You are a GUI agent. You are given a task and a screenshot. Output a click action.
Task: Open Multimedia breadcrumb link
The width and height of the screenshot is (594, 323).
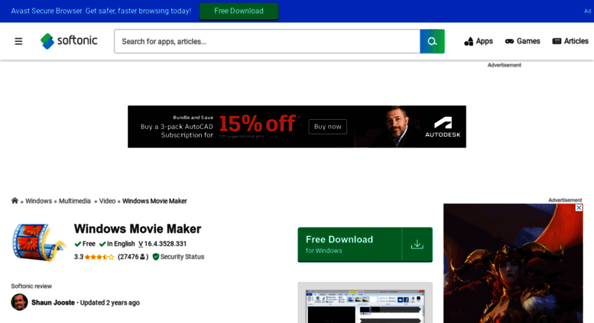pos(75,201)
